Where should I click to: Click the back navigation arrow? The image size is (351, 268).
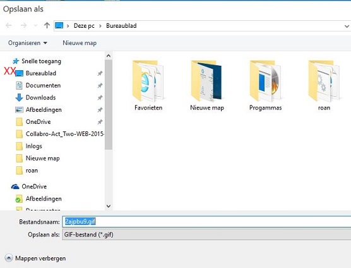9,25
